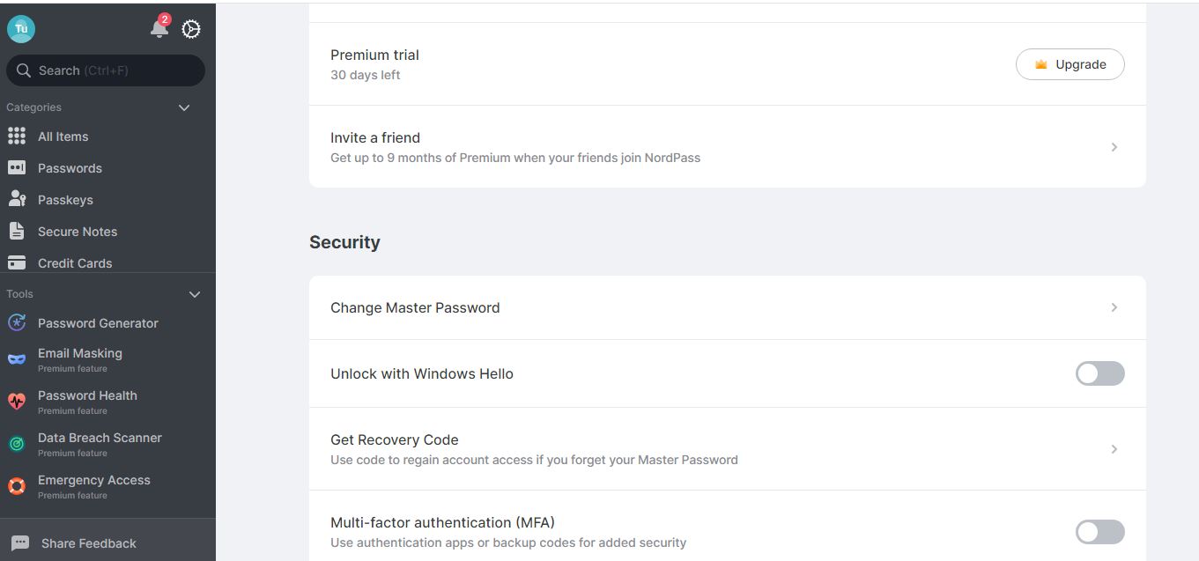This screenshot has width=1199, height=561.
Task: Collapse the Tools section
Action: pyautogui.click(x=195, y=294)
